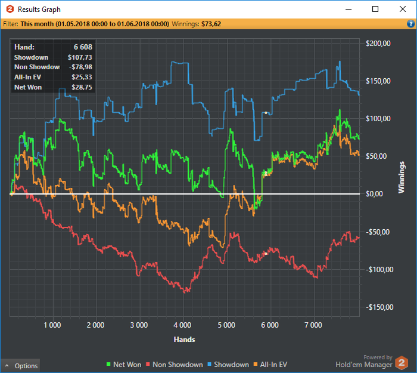Image resolution: width=417 pixels, height=373 pixels.
Task: Click the Showdown $107,73 tooltip value
Action: pos(80,57)
